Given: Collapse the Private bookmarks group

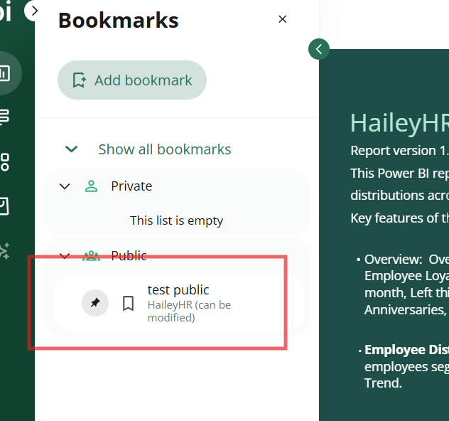Looking at the screenshot, I should pos(65,186).
